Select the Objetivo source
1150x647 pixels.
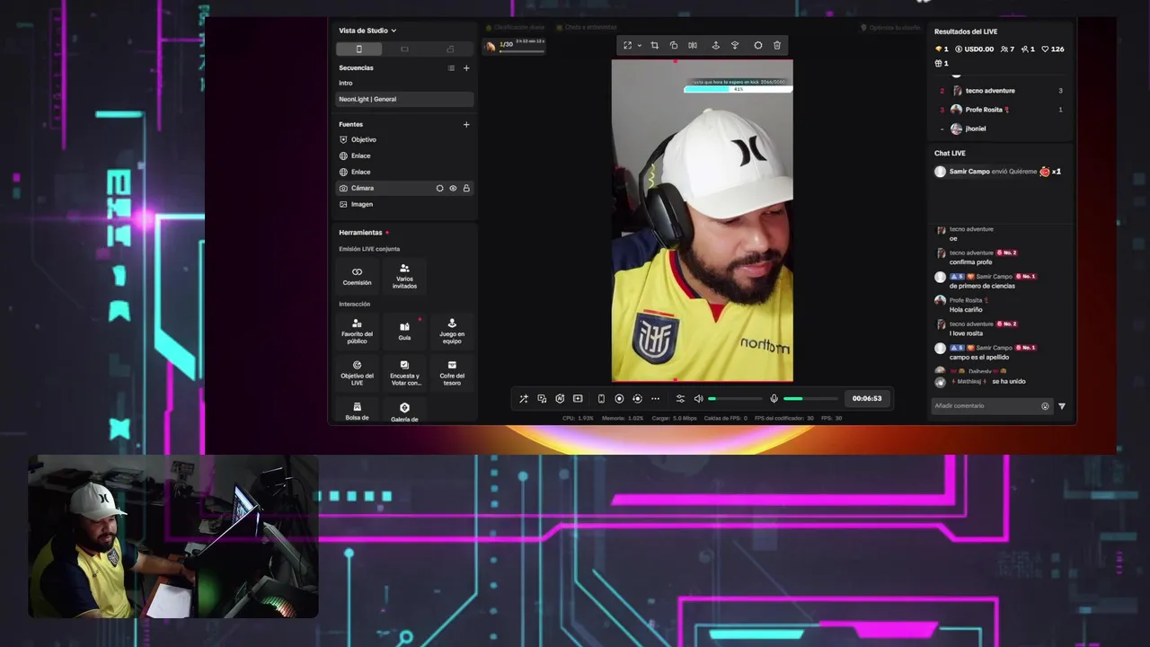point(404,139)
